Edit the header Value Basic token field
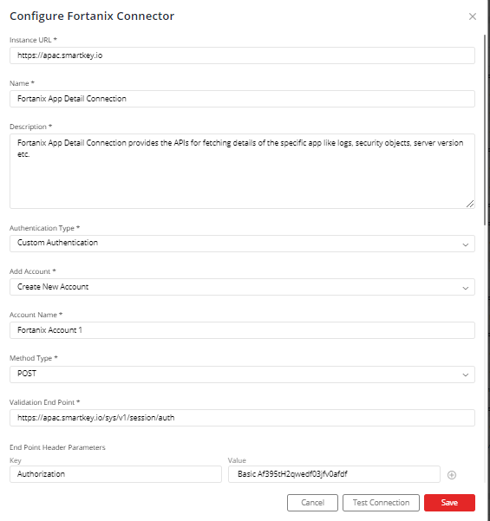 click(x=334, y=474)
